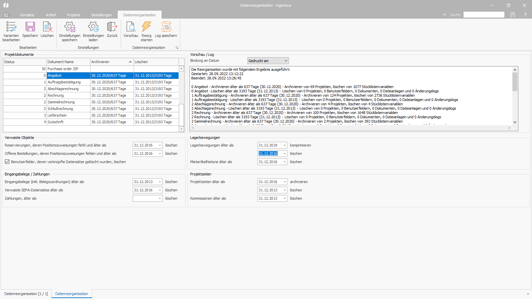
Task: Click the Suche search input field
Action: (x=484, y=15)
